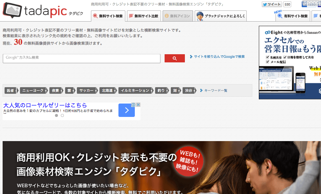Click the hero banner 商用利用OK headline
321x194 pixels.
pyautogui.click(x=97, y=164)
